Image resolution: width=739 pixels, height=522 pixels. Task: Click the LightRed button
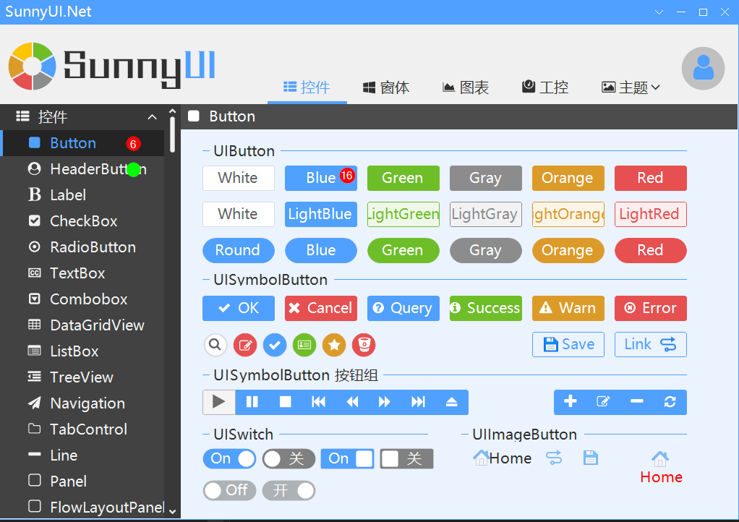pos(650,214)
